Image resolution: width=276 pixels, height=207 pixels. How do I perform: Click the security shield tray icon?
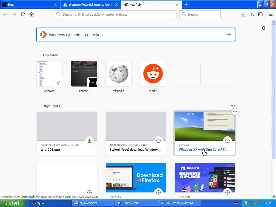246,203
